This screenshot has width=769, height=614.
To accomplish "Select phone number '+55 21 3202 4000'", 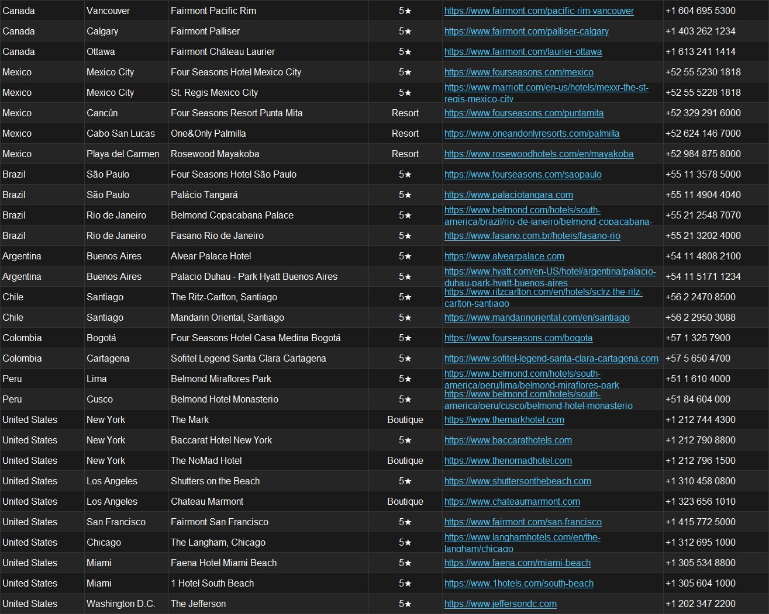I will tap(703, 235).
